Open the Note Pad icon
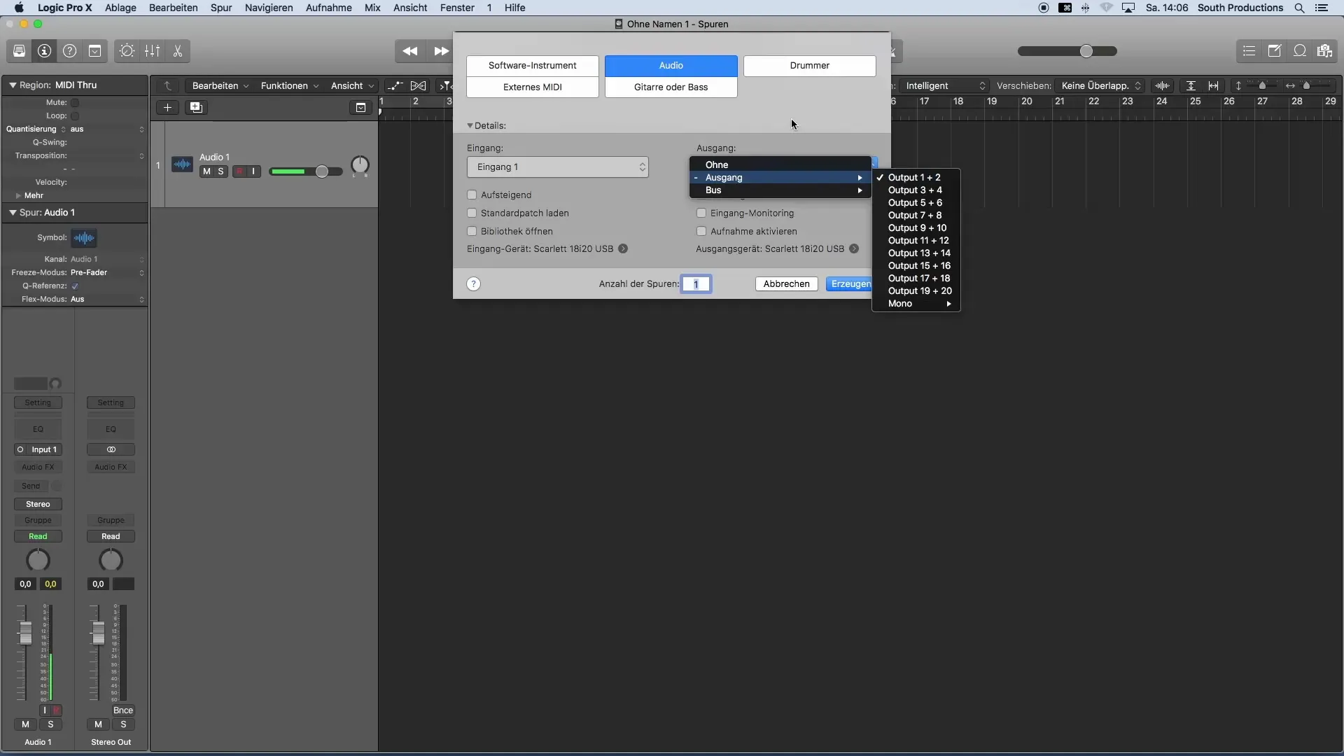Screen dimensions: 1344x756 [x=1275, y=51]
